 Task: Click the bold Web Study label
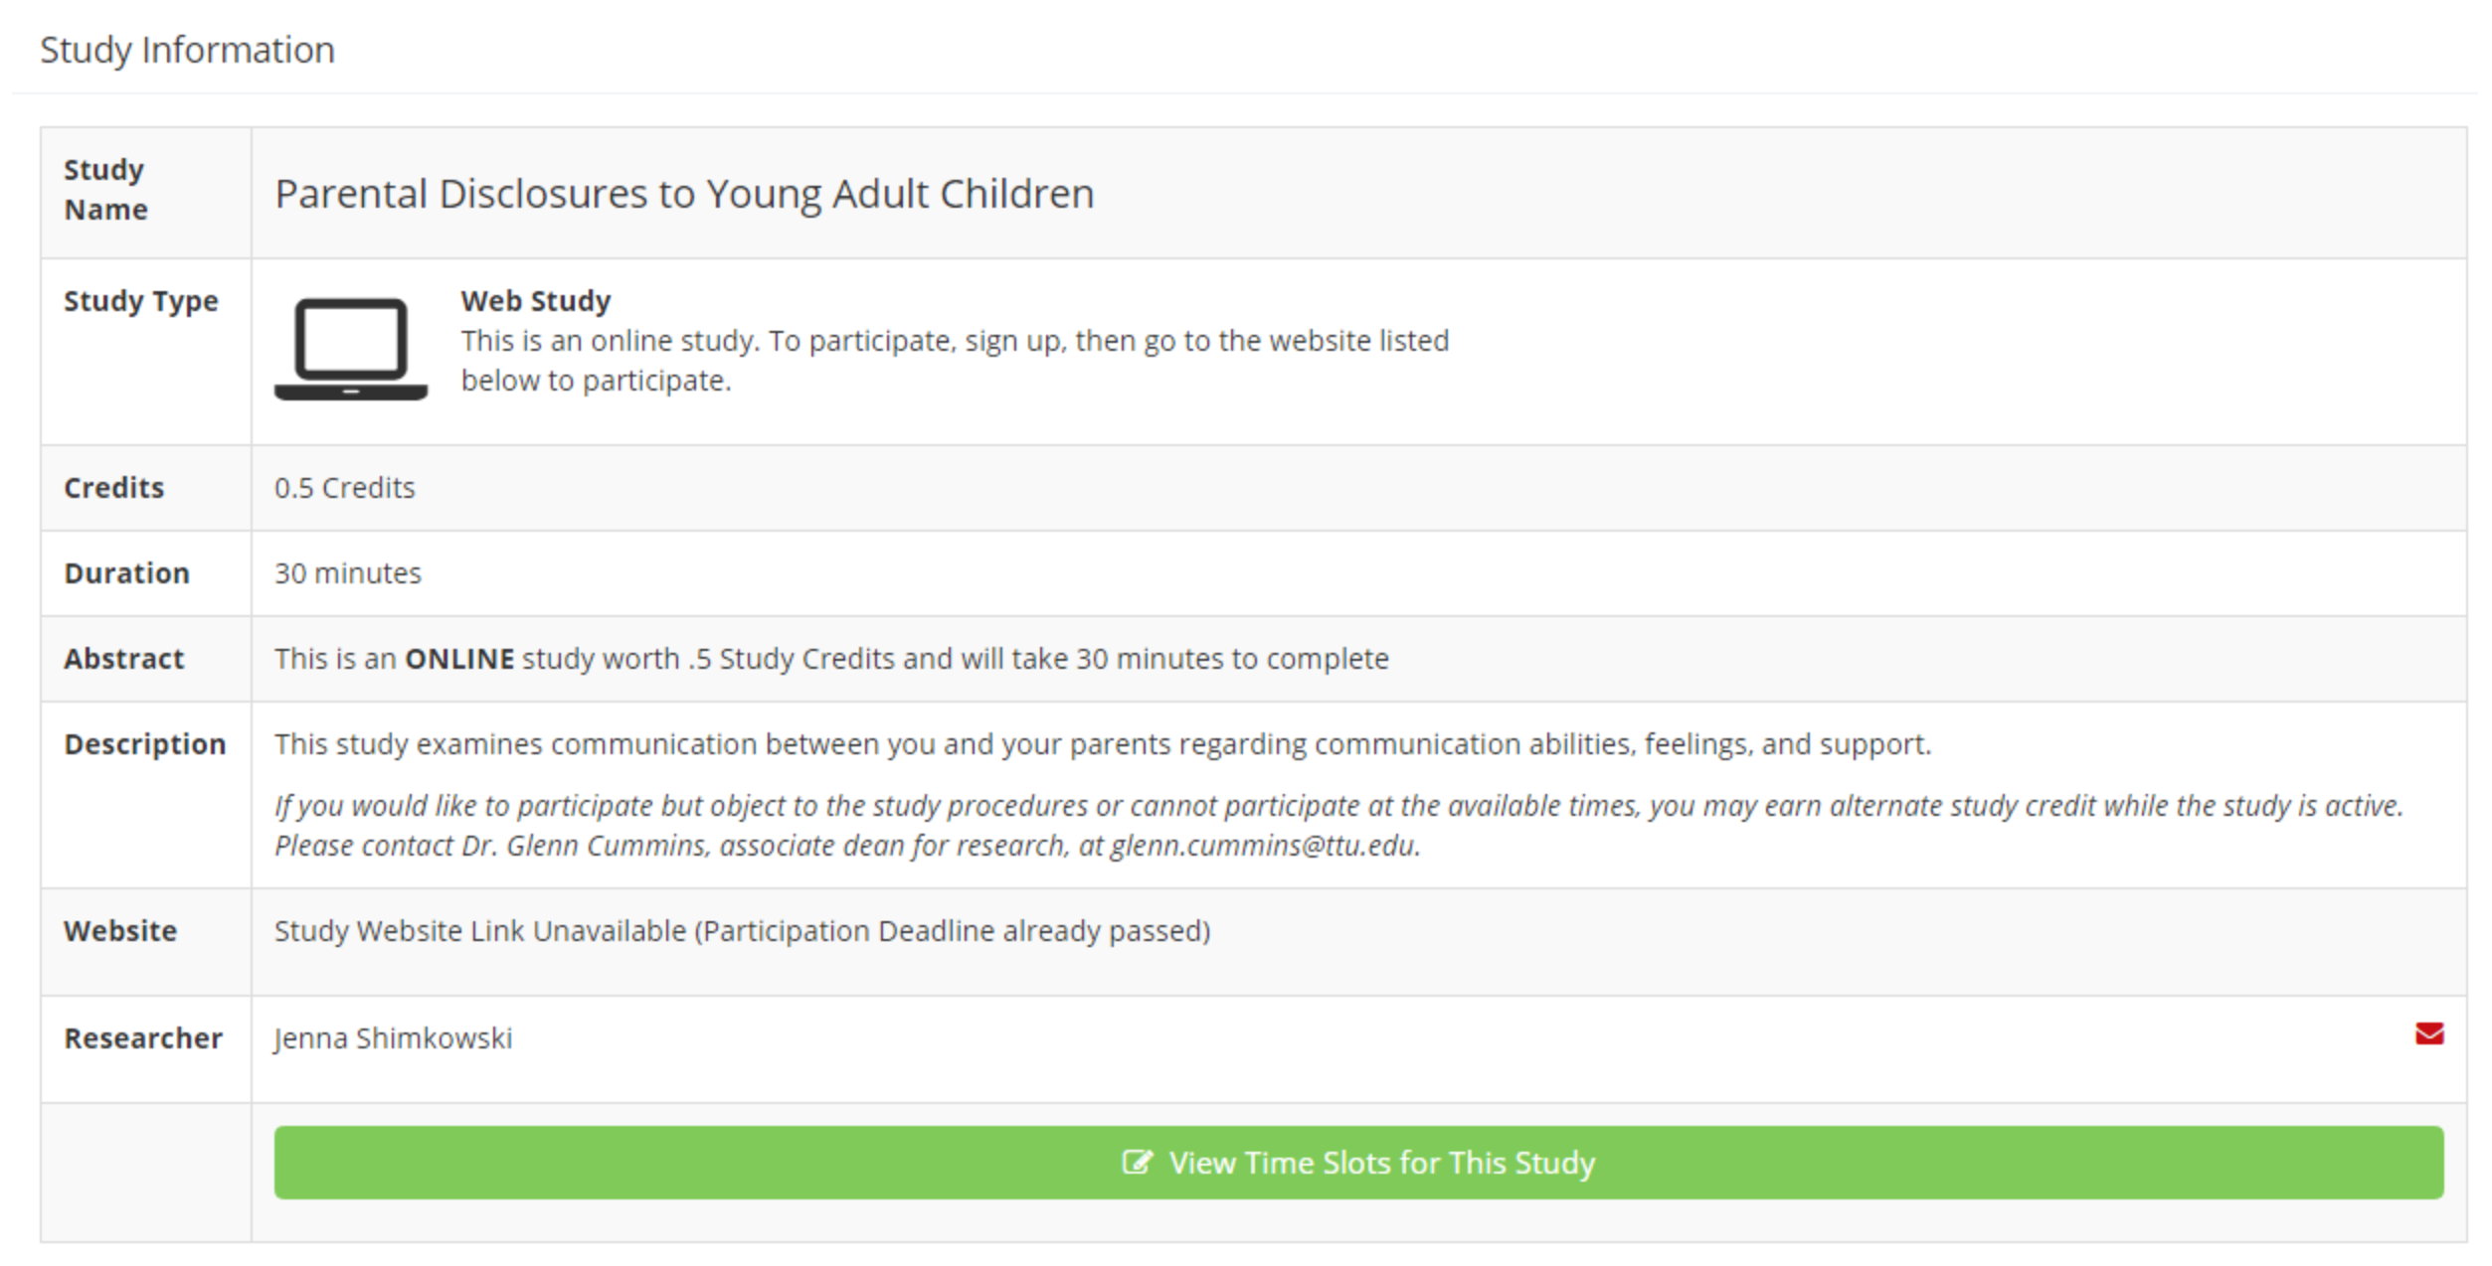pos(535,300)
